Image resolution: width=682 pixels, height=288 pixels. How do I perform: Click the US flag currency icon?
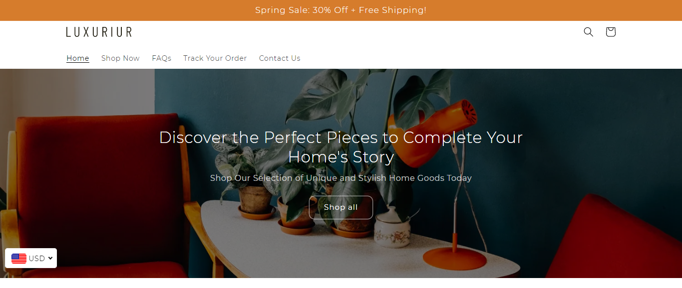tap(19, 258)
